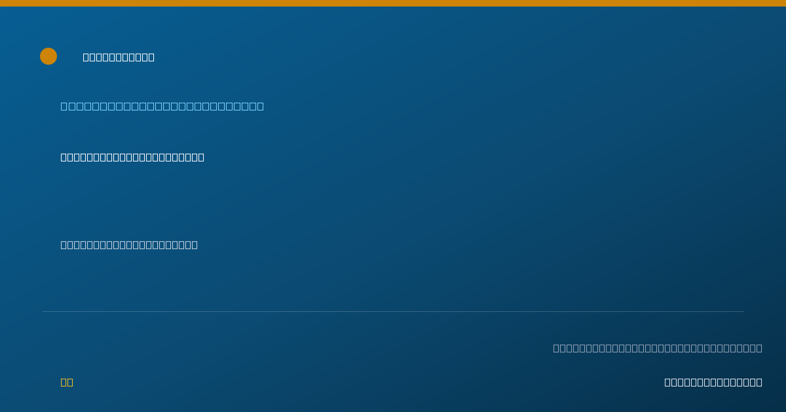
Task: Click the white footer text at bottom-right
Action: [713, 382]
